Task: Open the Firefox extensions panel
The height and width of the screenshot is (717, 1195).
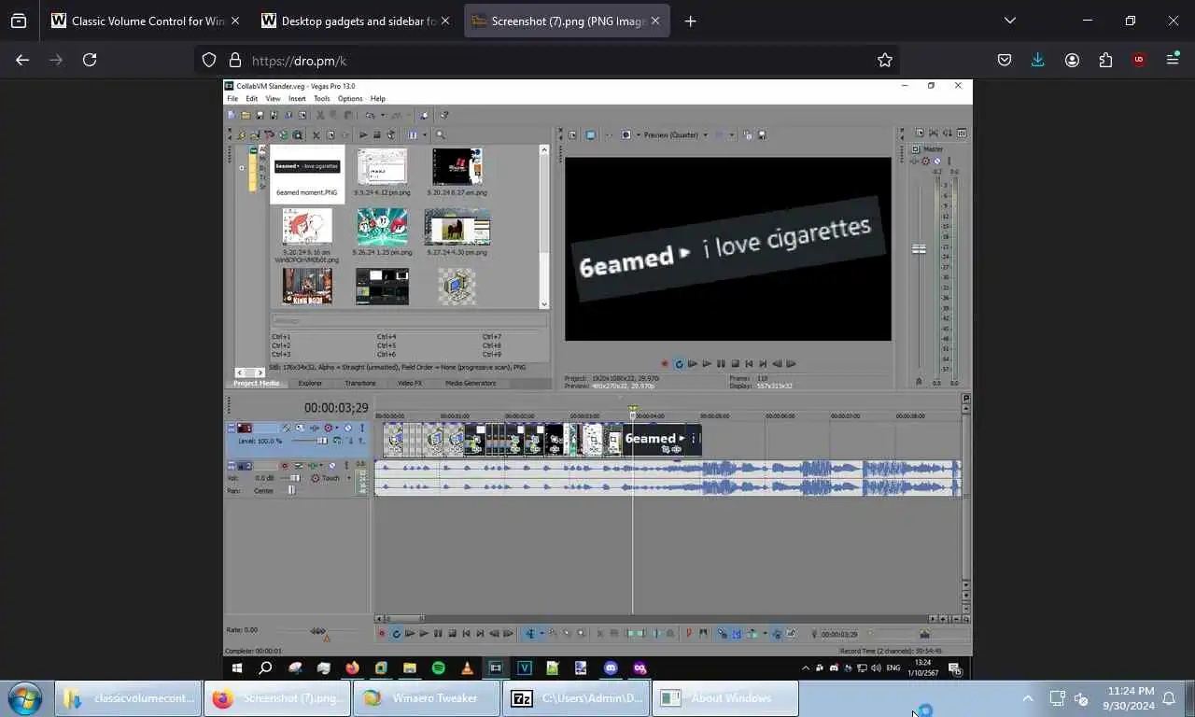Action: tap(1105, 60)
